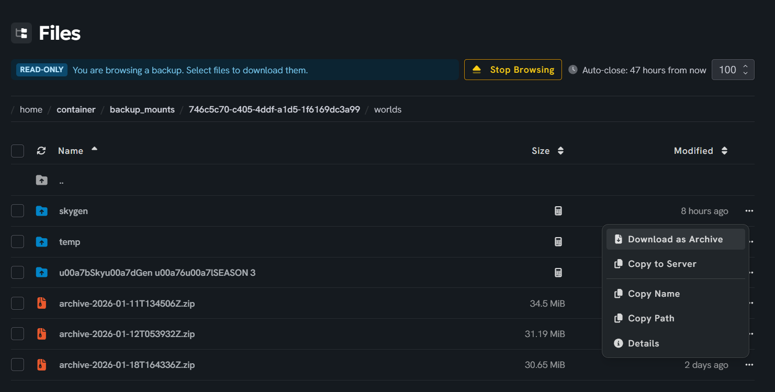Click the temp folder icon

tap(41, 242)
